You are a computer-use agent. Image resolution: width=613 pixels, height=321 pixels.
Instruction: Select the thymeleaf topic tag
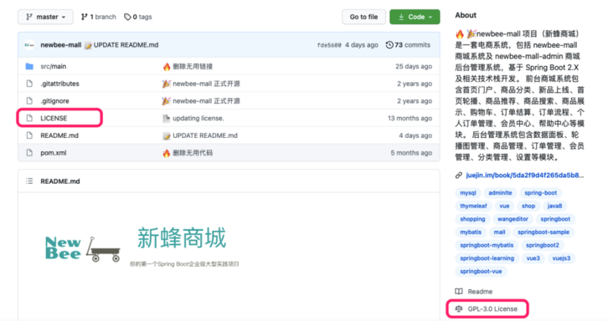[473, 206]
